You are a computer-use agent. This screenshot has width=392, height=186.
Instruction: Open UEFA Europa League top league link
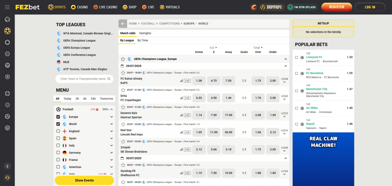(x=77, y=48)
